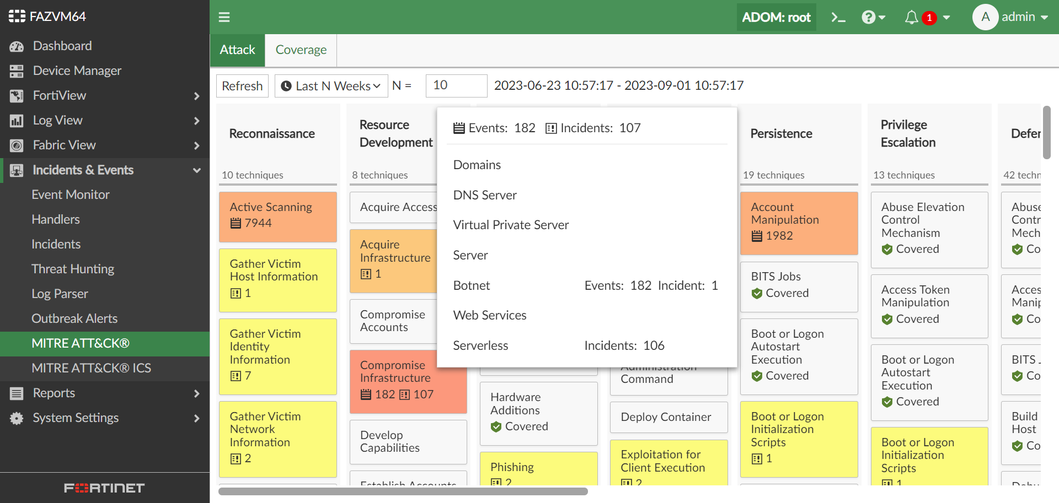
Task: Click the events icon in Compromise Infrastructure card
Action: click(x=366, y=395)
